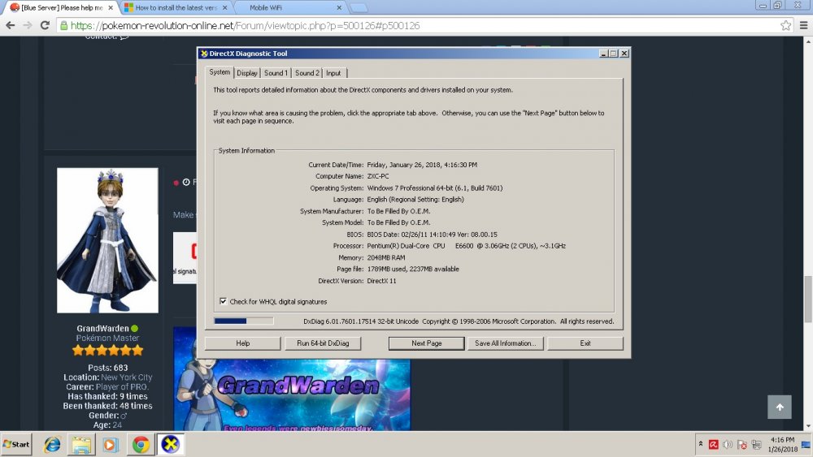Image resolution: width=813 pixels, height=457 pixels.
Task: Switch to the Display tab
Action: pos(247,73)
